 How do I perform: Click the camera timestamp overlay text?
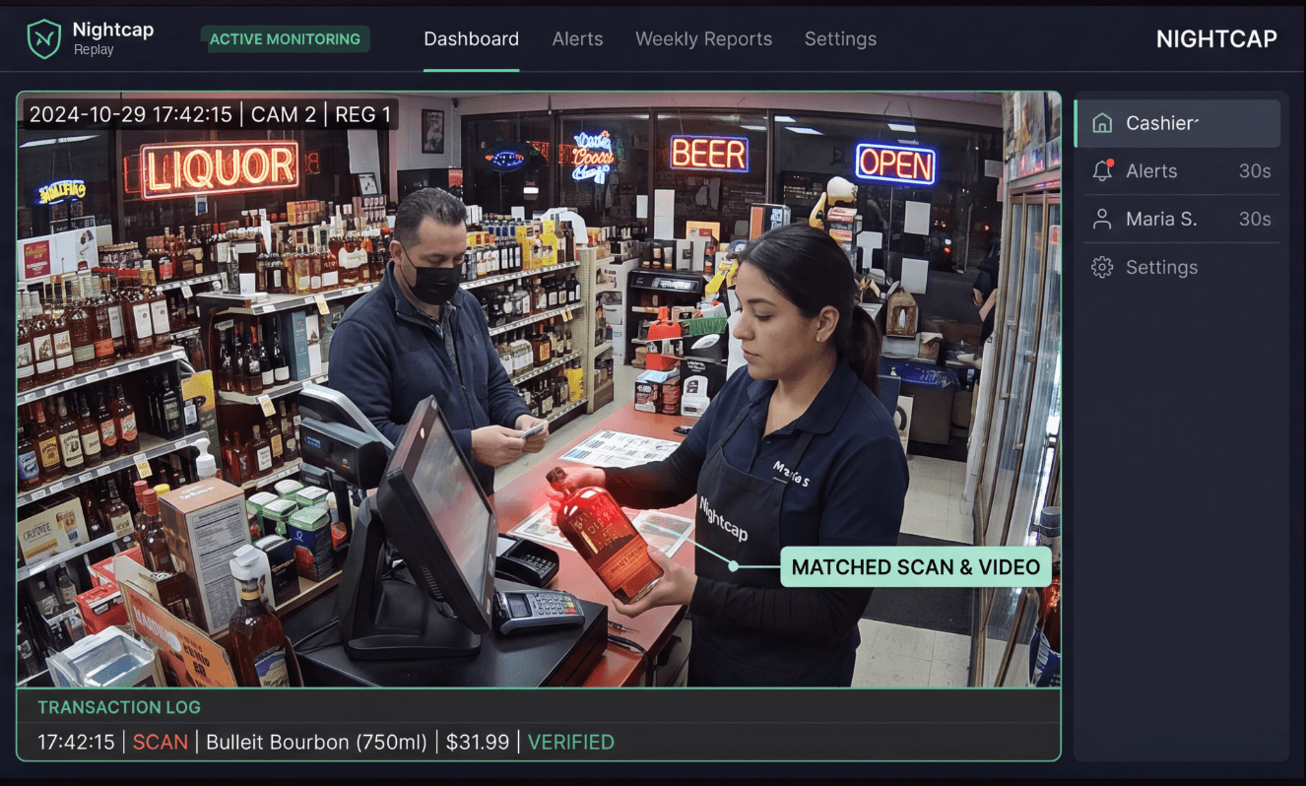coord(210,115)
